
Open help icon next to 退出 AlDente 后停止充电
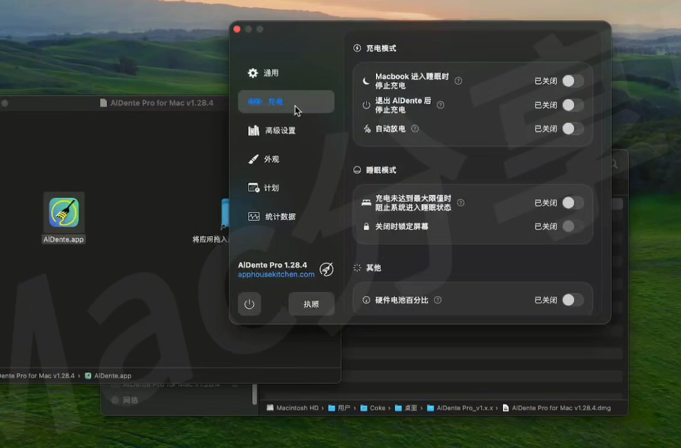440,105
